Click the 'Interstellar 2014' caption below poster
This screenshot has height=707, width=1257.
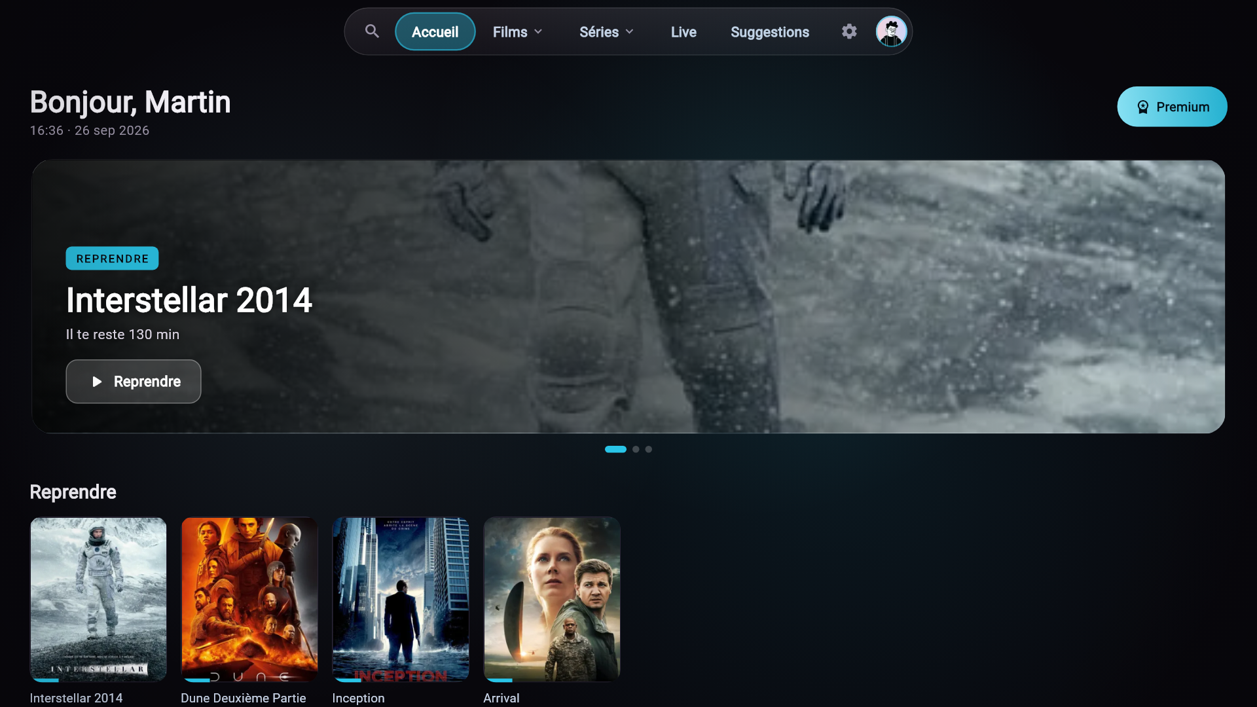(x=77, y=698)
